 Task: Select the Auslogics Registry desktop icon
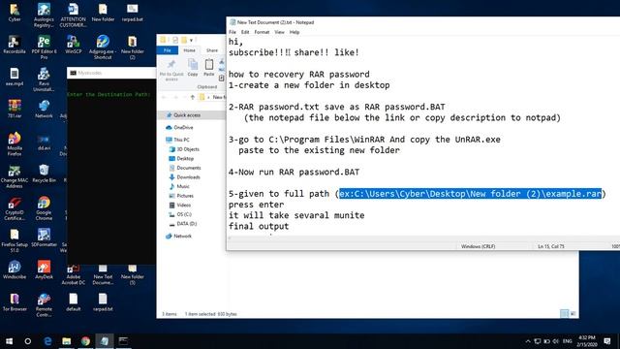44,15
